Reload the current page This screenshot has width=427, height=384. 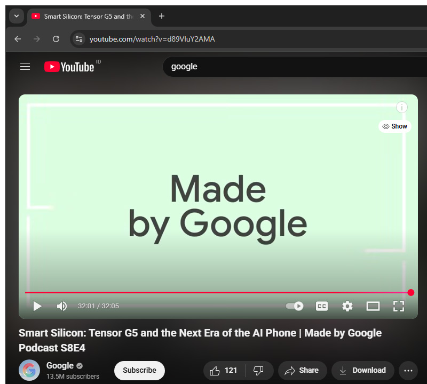56,39
